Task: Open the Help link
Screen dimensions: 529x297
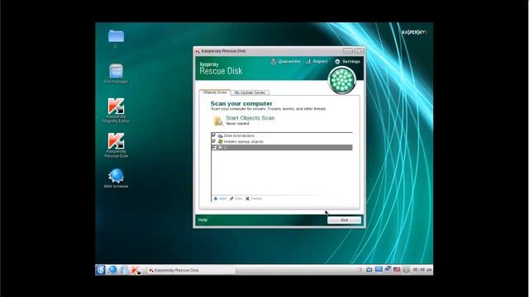Action: coord(203,220)
